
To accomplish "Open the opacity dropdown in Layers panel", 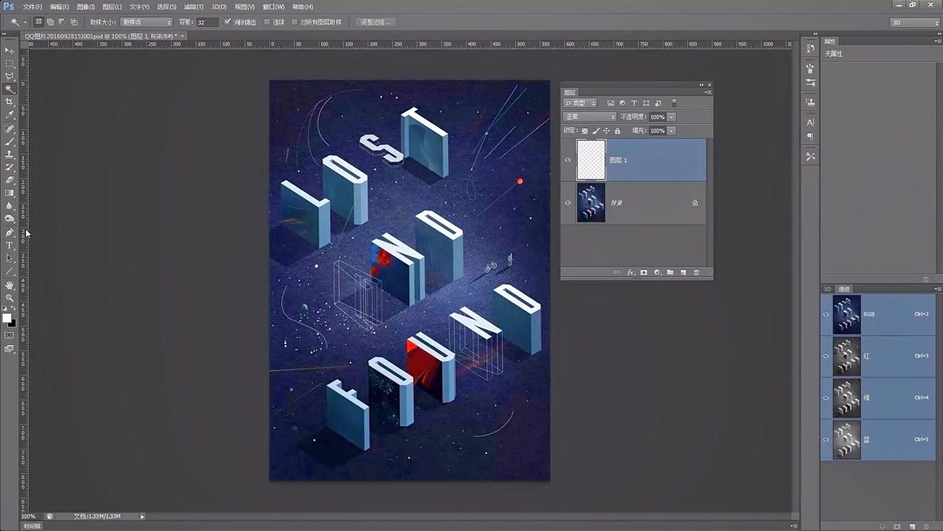I will pyautogui.click(x=671, y=117).
